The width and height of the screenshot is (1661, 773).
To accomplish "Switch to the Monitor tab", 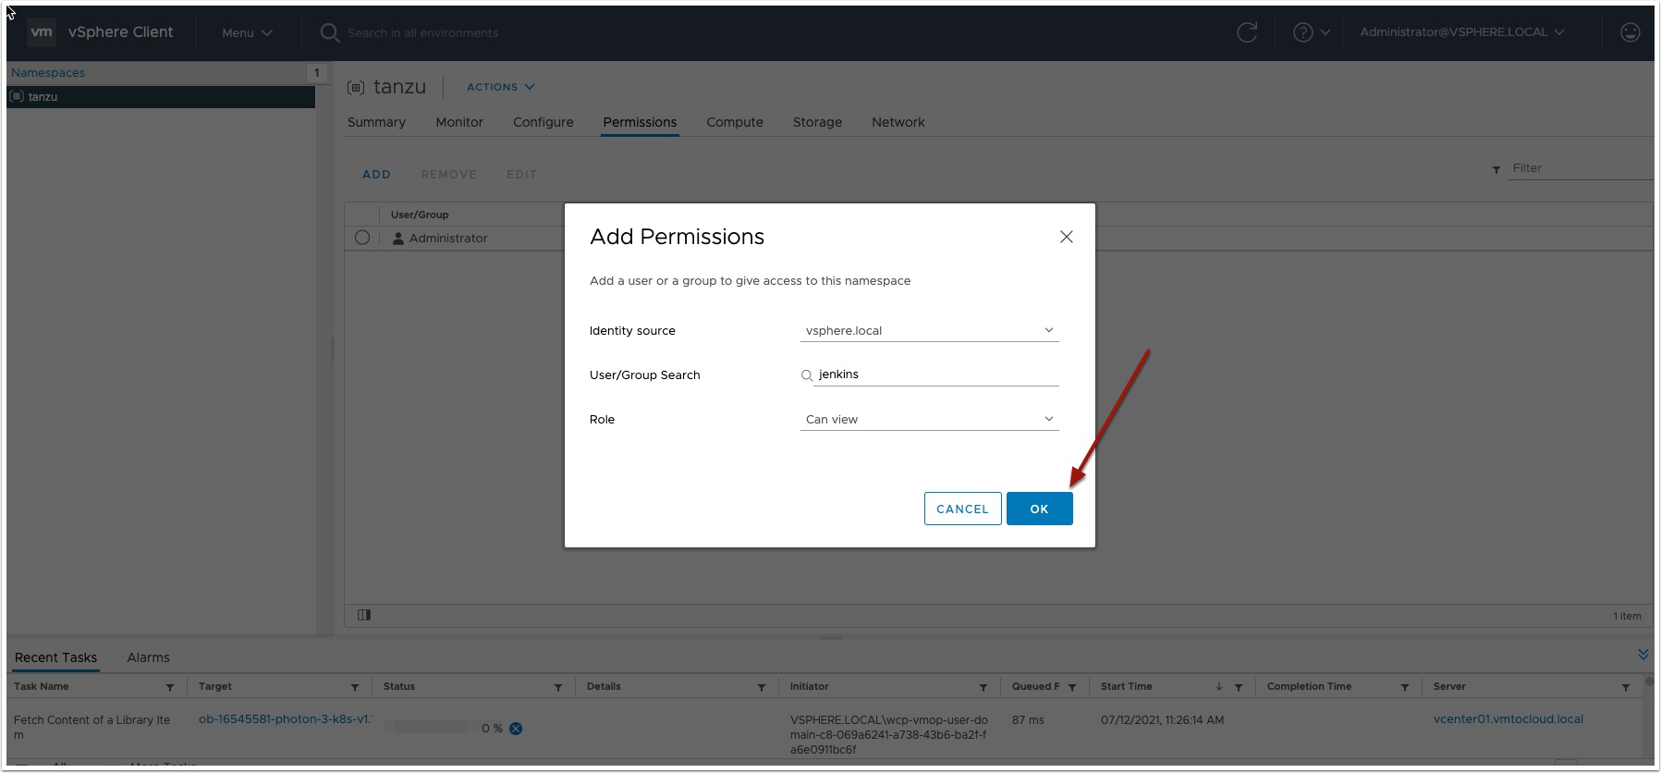I will (x=459, y=122).
